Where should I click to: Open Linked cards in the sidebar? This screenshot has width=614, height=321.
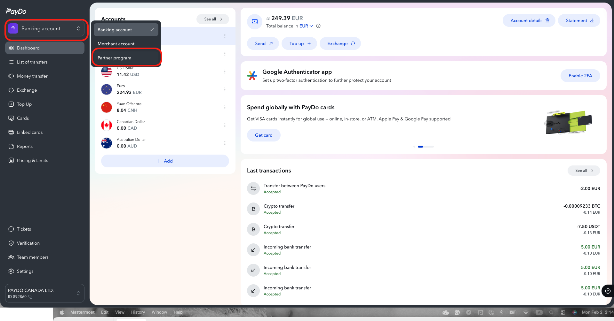coord(45,132)
